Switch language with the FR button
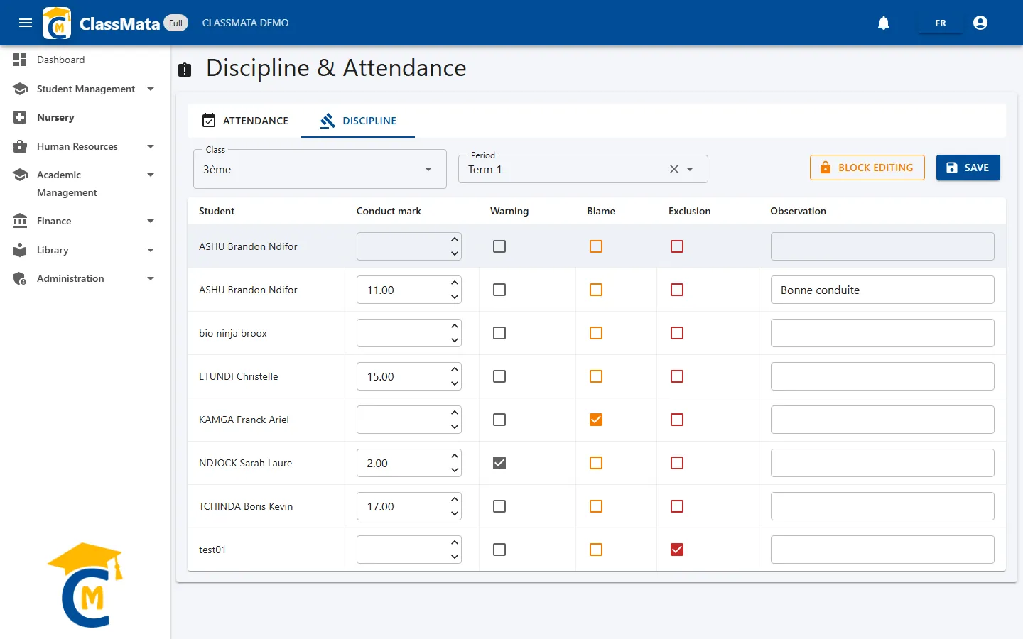1023x639 pixels. (941, 23)
